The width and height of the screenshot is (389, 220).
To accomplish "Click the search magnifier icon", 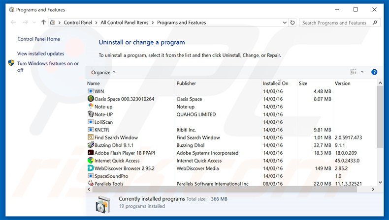I will (x=375, y=23).
